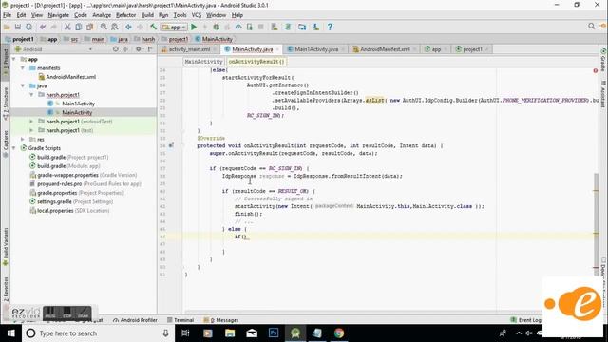Image resolution: width=608 pixels, height=342 pixels.
Task: Click the Synchronize toolbar icon
Action: click(29, 27)
